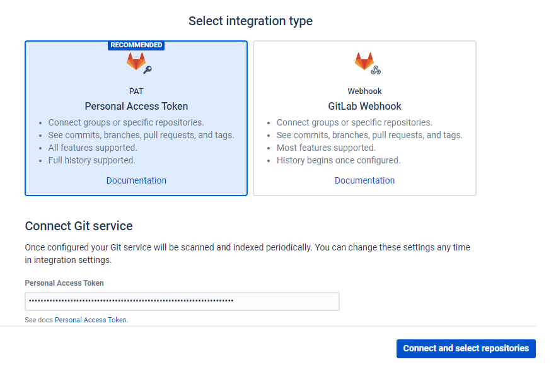
Task: Click the "Connect Git service" heading
Action: tap(79, 226)
